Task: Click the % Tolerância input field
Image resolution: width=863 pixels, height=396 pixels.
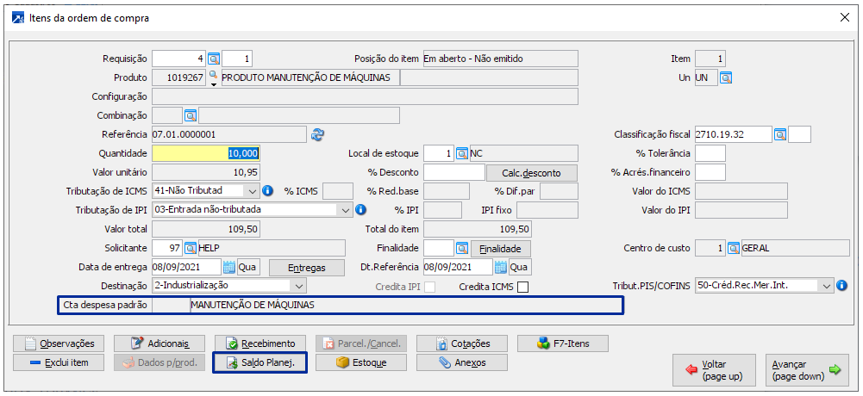Action: point(710,154)
